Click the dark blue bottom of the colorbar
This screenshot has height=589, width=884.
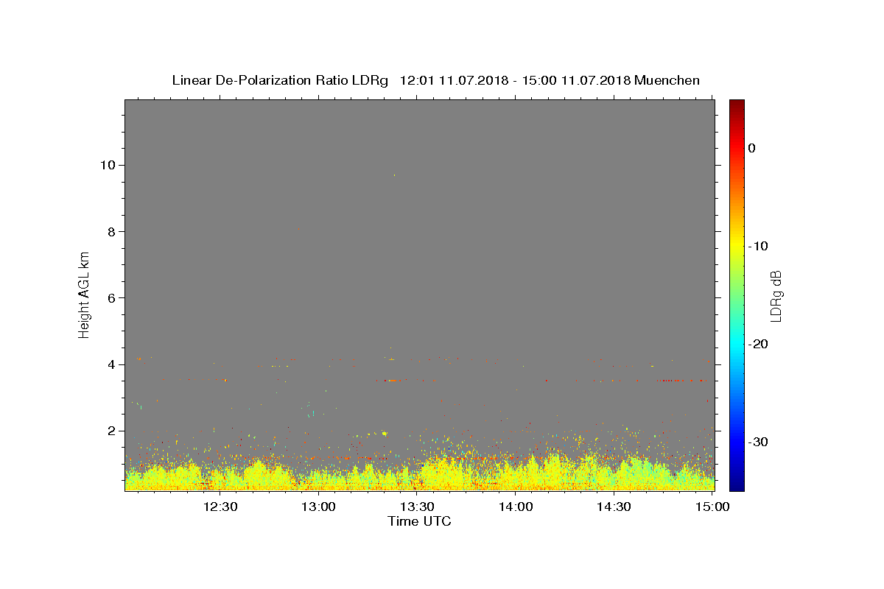point(737,484)
